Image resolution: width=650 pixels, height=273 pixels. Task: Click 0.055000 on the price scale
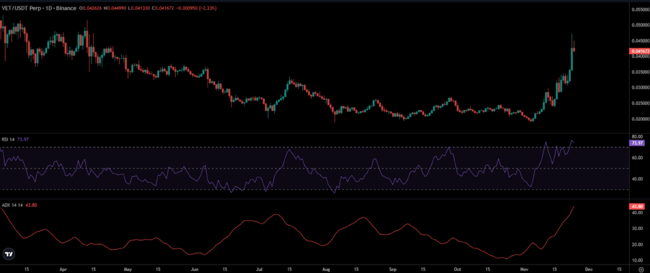pos(639,9)
